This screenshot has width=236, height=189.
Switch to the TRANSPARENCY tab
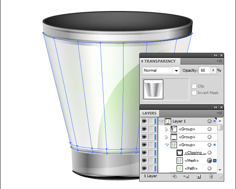pos(160,61)
